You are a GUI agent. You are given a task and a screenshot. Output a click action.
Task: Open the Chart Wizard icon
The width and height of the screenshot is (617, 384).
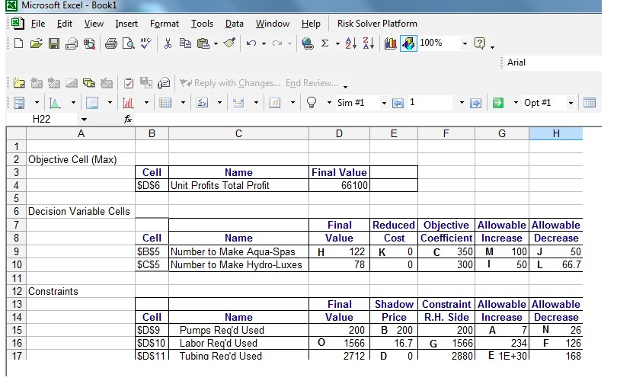pyautogui.click(x=391, y=43)
